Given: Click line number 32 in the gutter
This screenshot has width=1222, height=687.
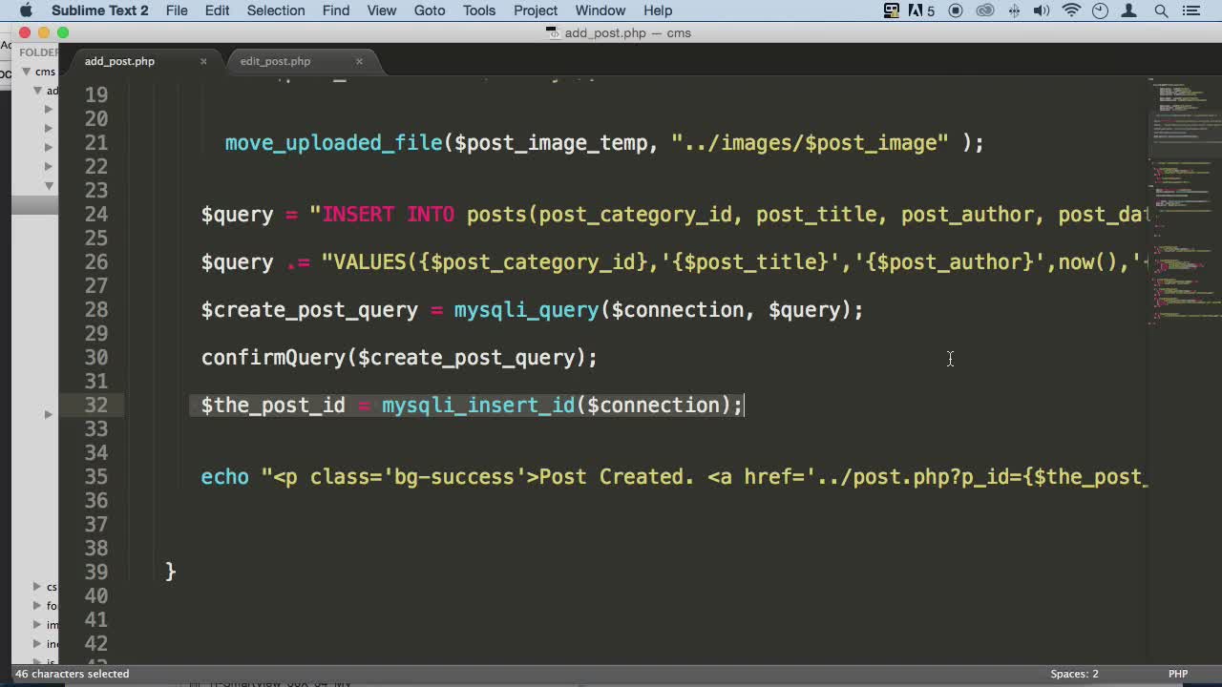Looking at the screenshot, I should tap(95, 406).
